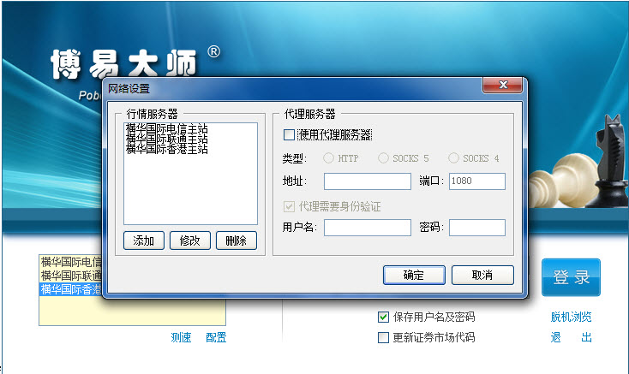The image size is (629, 374).
Task: Click the 配置 link below server list
Action: [216, 337]
